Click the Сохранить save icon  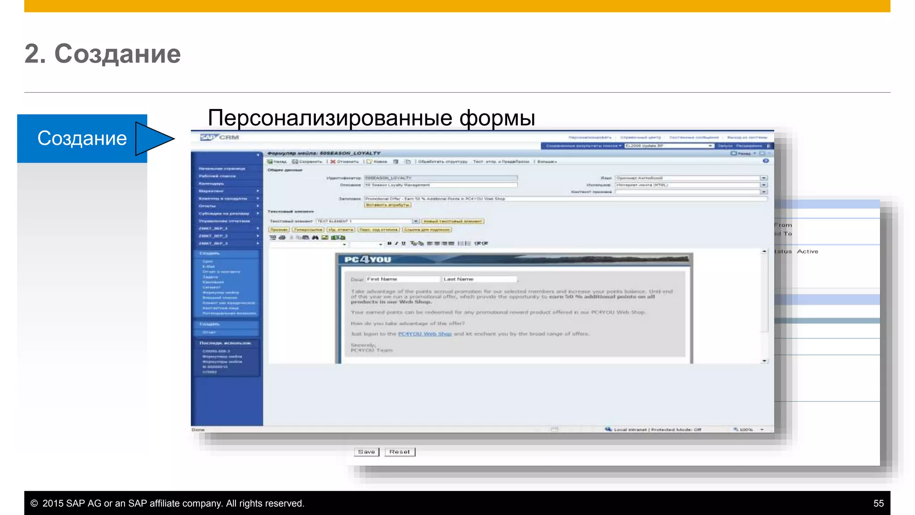(x=295, y=161)
